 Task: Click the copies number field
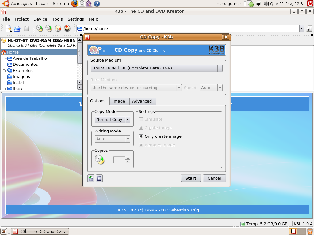[x=119, y=160]
